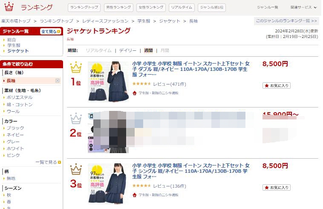Screen dimensions: 323x209
Task: Click the red crown ranking logo
Action: coord(9,7)
